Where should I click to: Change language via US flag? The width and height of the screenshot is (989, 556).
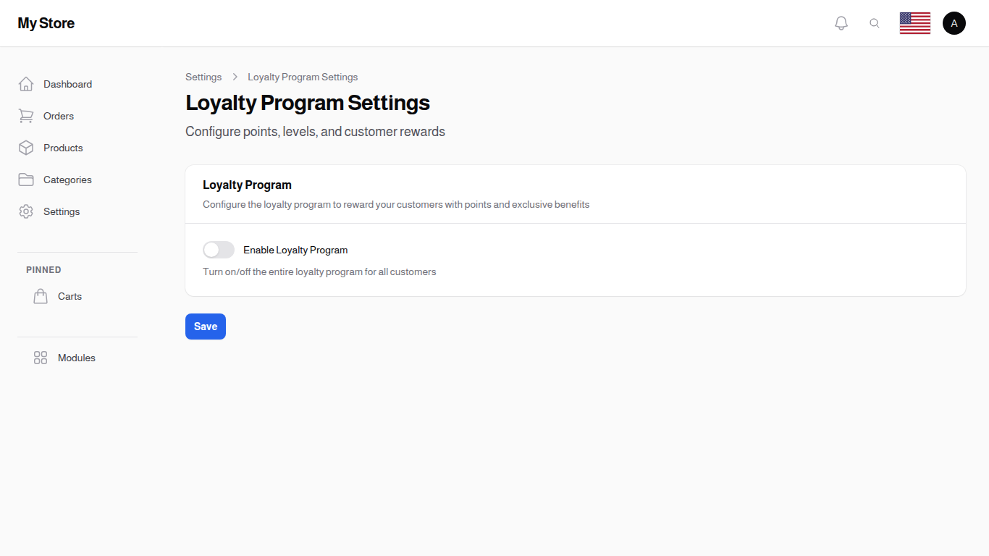click(x=915, y=23)
